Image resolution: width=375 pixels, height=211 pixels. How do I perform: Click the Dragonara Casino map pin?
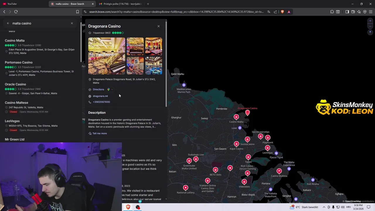248,113
